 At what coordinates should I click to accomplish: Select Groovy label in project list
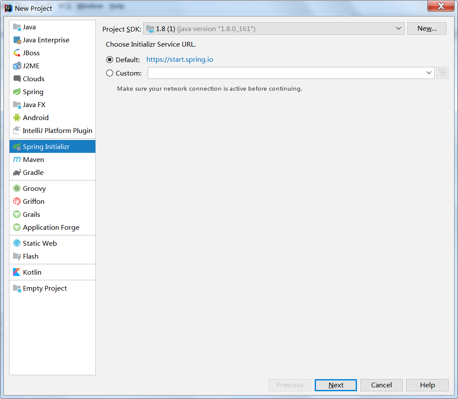click(x=34, y=189)
